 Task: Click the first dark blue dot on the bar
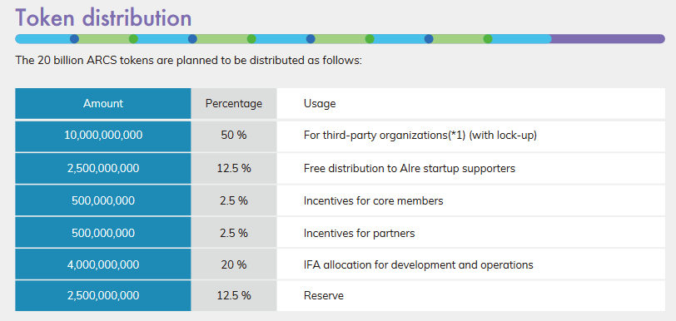pyautogui.click(x=74, y=39)
